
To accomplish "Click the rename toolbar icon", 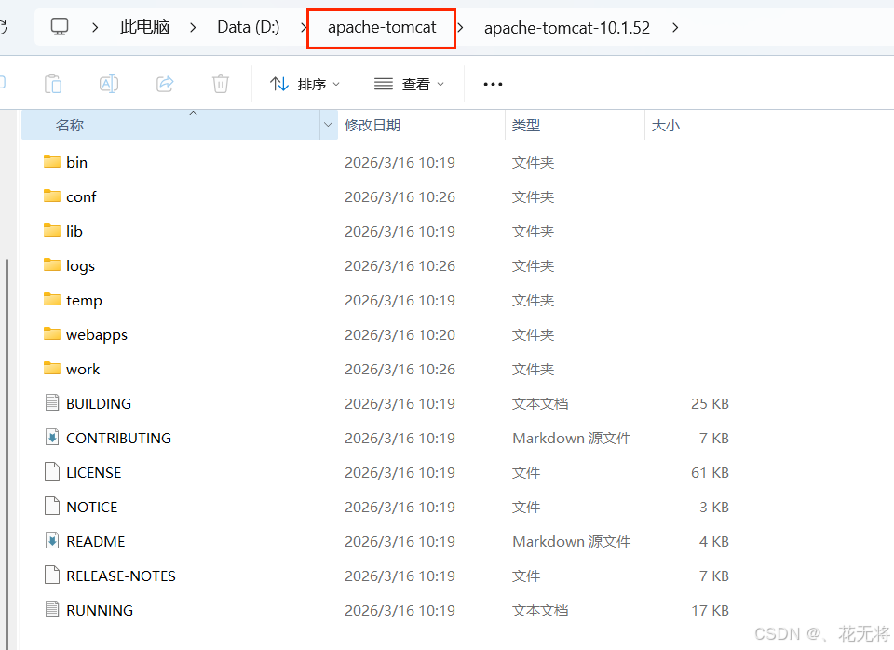I will click(108, 84).
